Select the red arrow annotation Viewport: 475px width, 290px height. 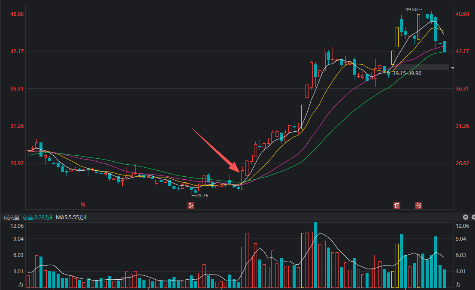(x=215, y=150)
